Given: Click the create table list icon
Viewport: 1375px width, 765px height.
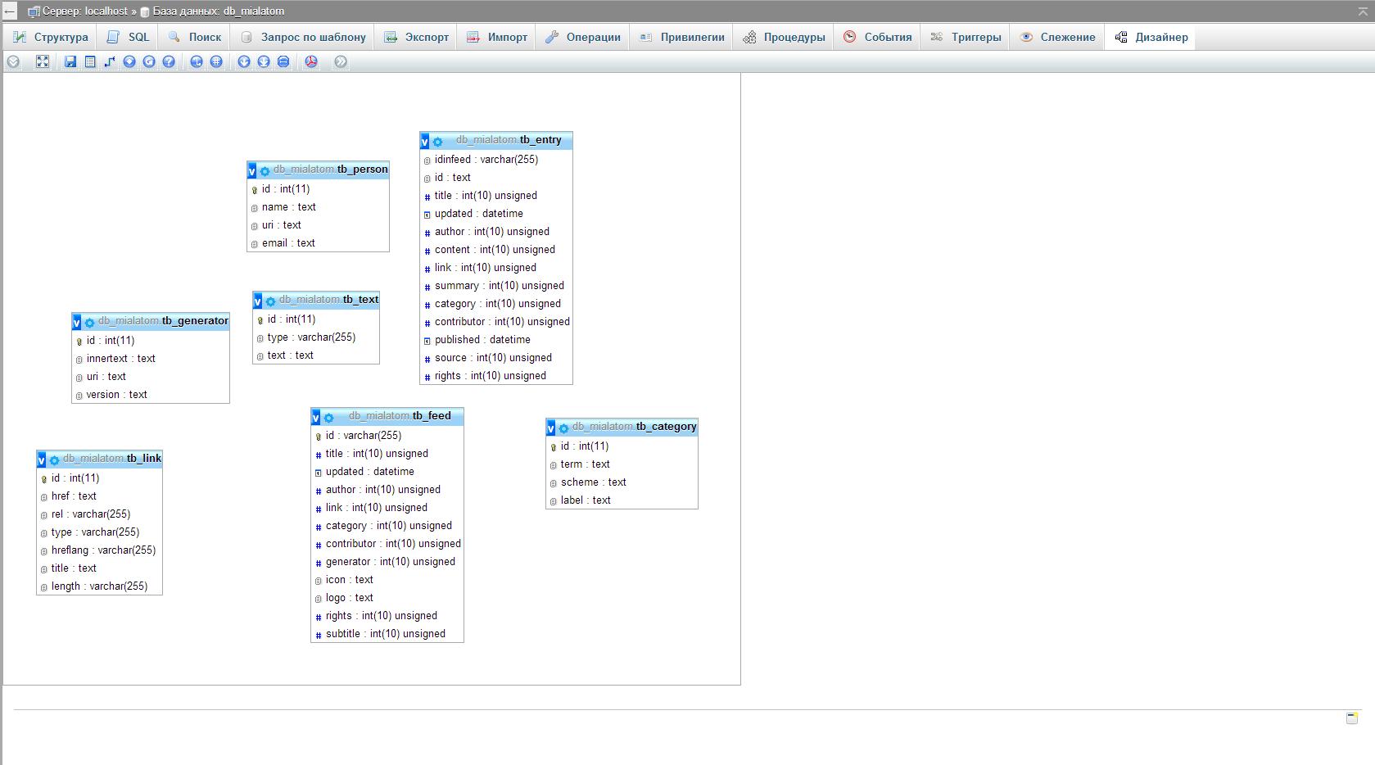Looking at the screenshot, I should tap(90, 61).
